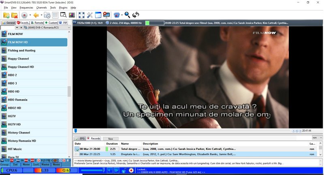Click the refresh arrows toolbar icon
The image size is (324, 175).
(x=136, y=15)
